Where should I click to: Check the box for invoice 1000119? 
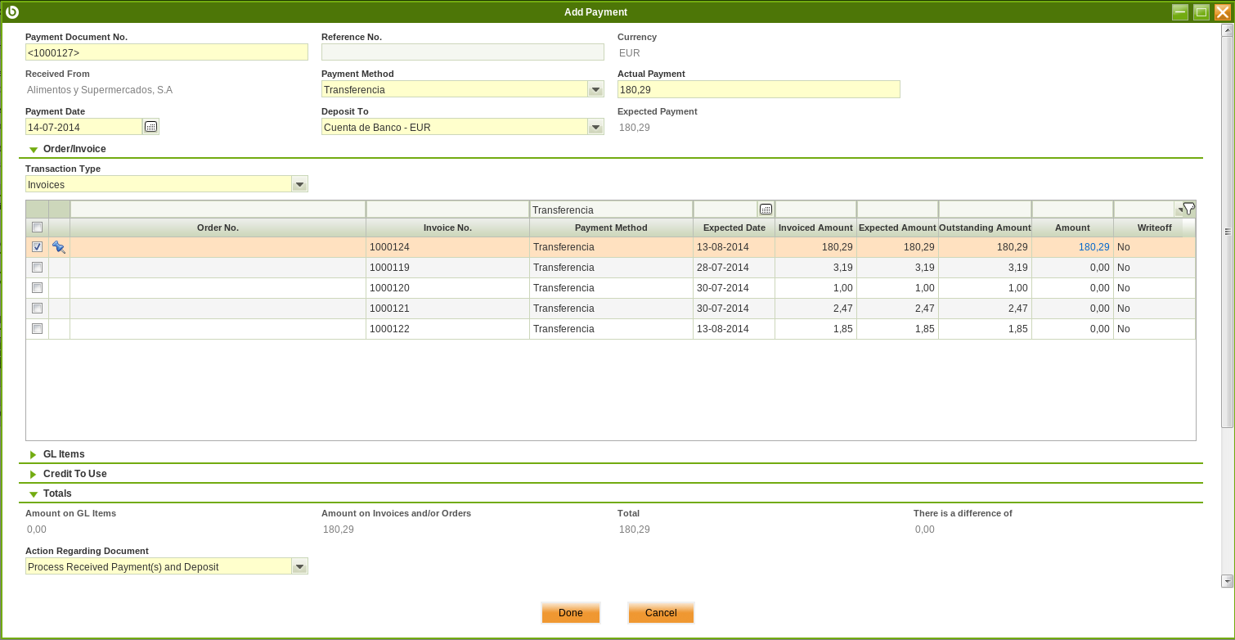point(37,268)
